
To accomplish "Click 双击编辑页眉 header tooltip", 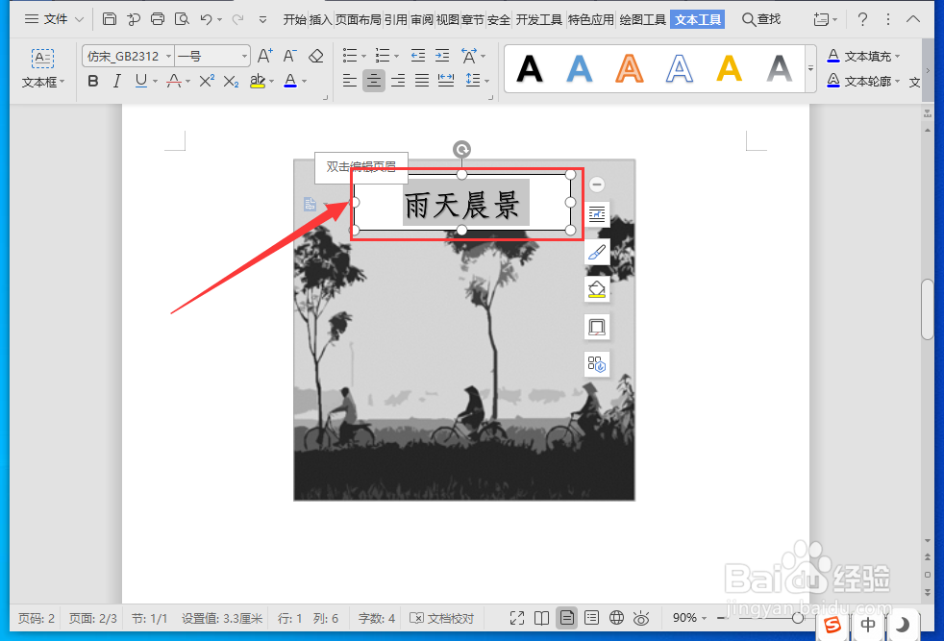I will tap(361, 166).
